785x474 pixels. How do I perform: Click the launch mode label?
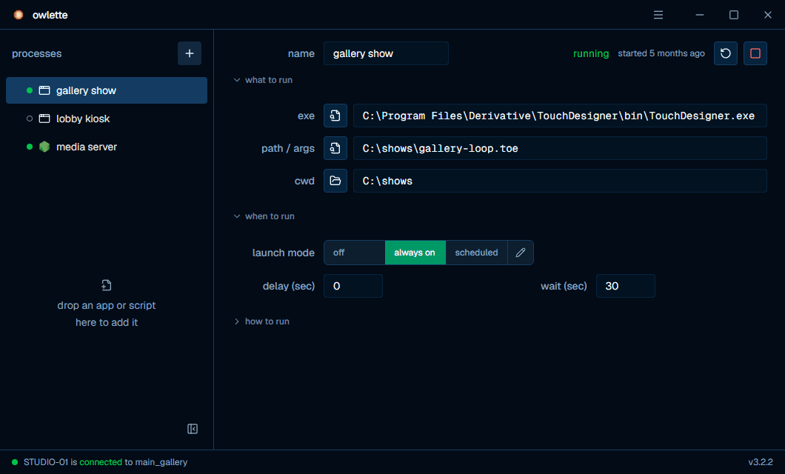284,253
